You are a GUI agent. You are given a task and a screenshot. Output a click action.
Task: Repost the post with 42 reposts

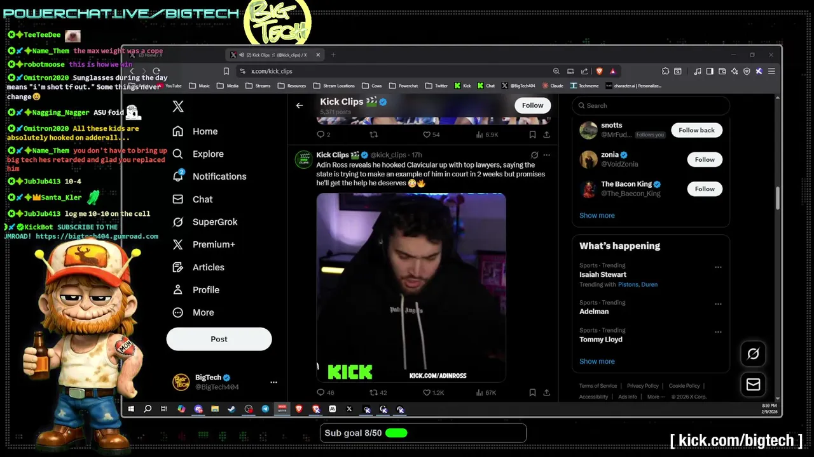378,393
